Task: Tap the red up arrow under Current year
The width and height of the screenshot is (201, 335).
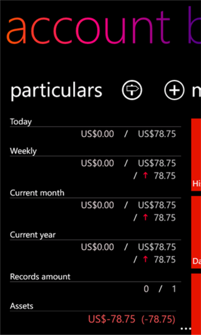Action: pos(146,259)
